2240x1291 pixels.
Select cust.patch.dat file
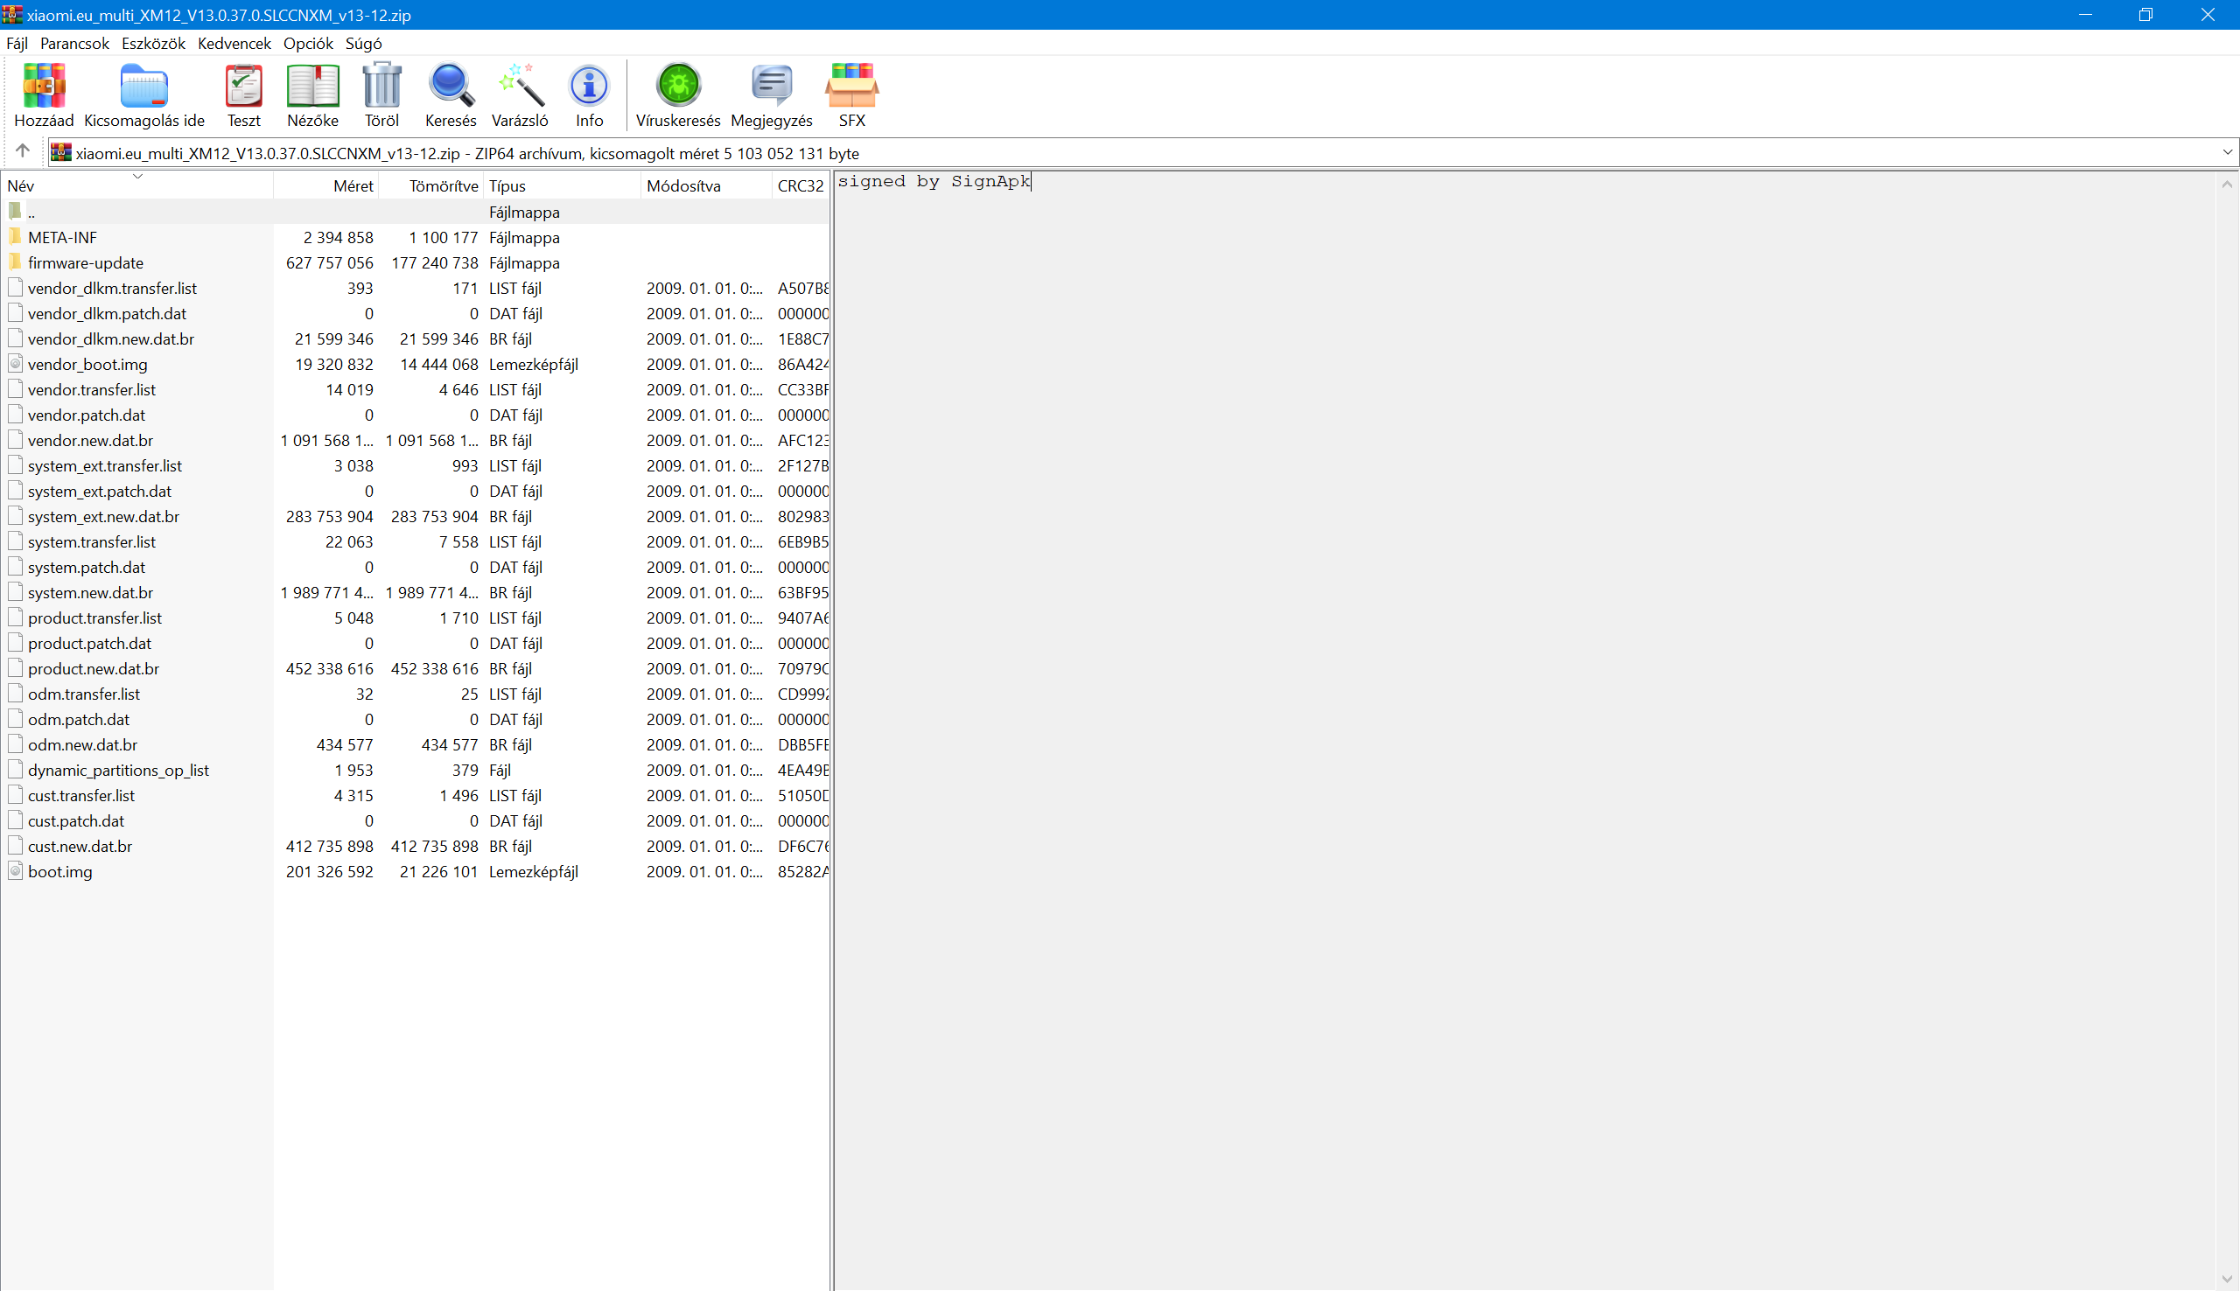click(76, 821)
